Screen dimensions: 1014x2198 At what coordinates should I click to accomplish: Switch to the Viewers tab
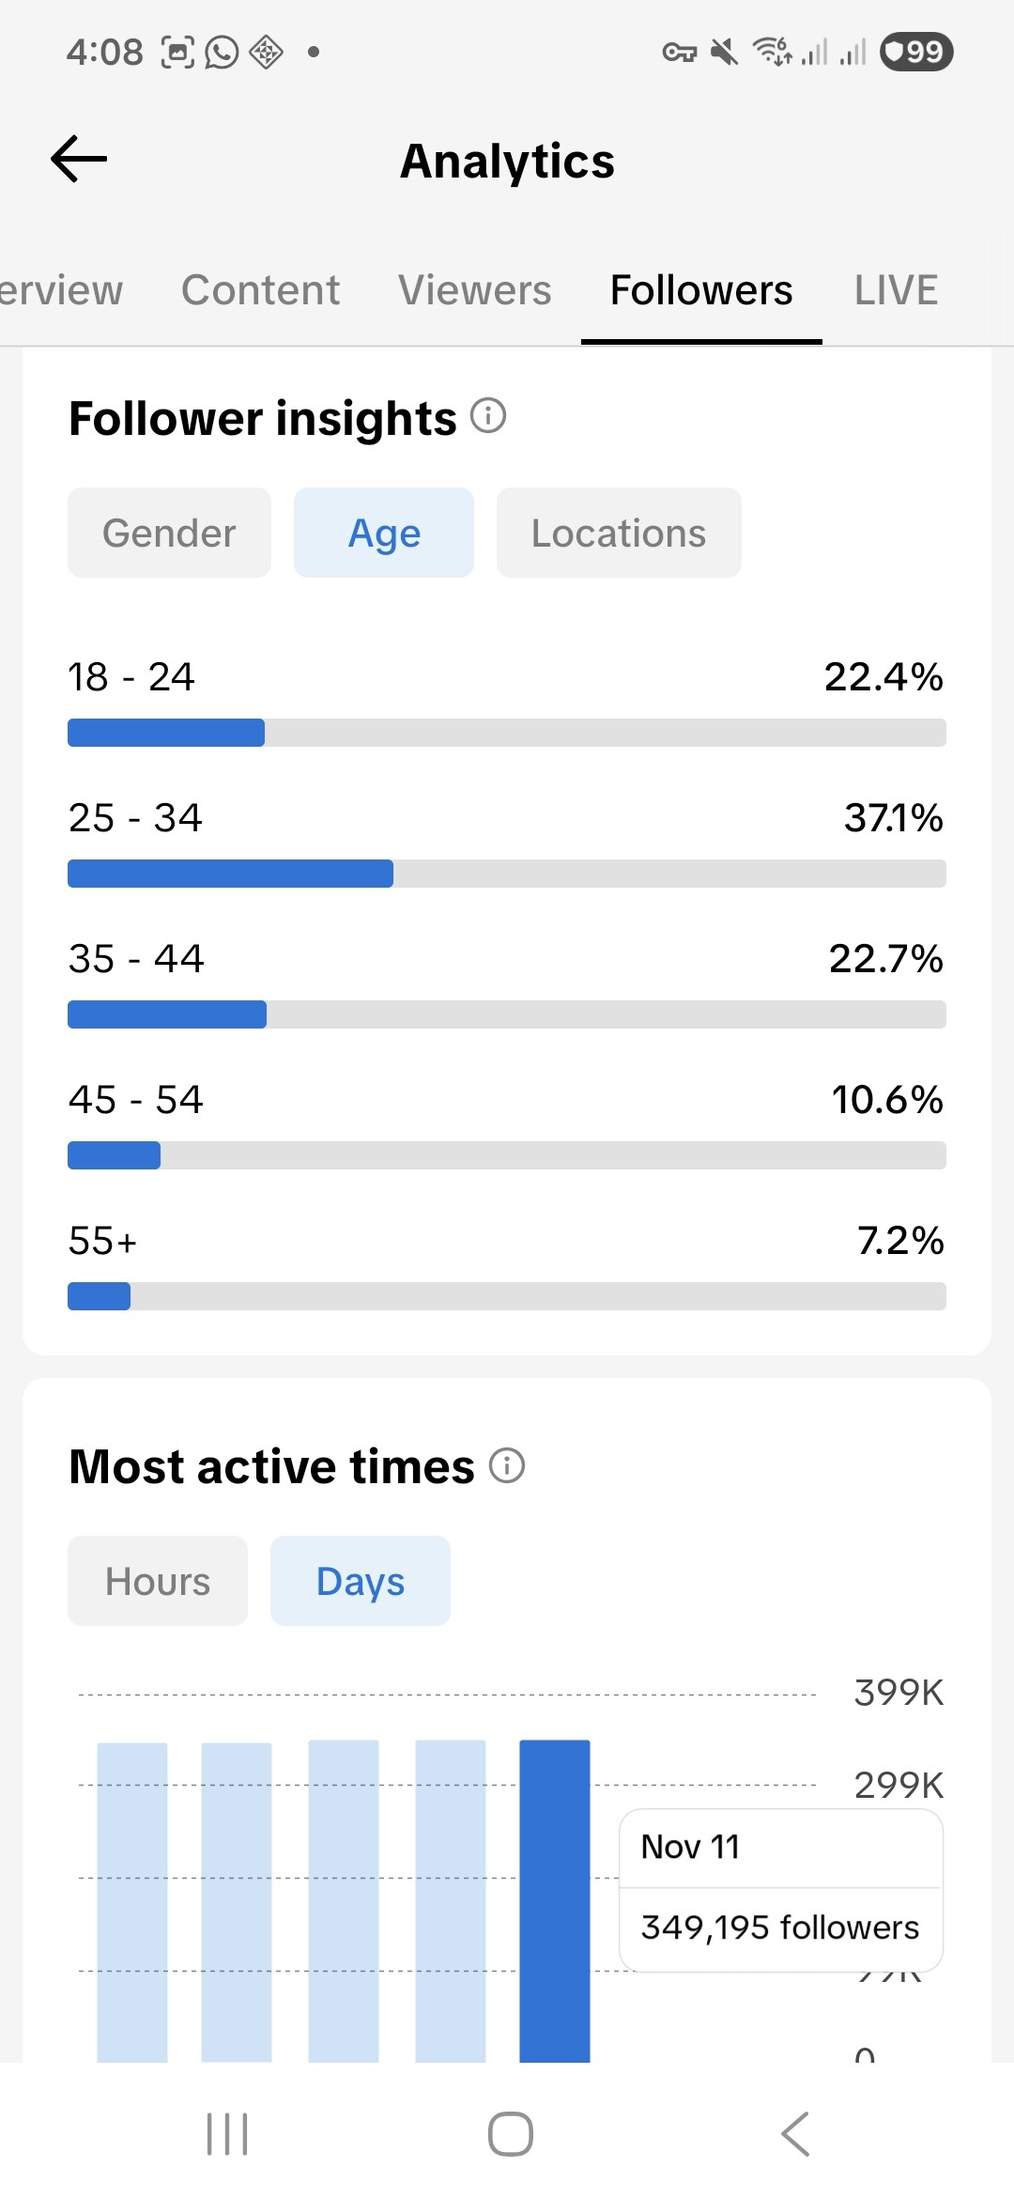tap(474, 290)
